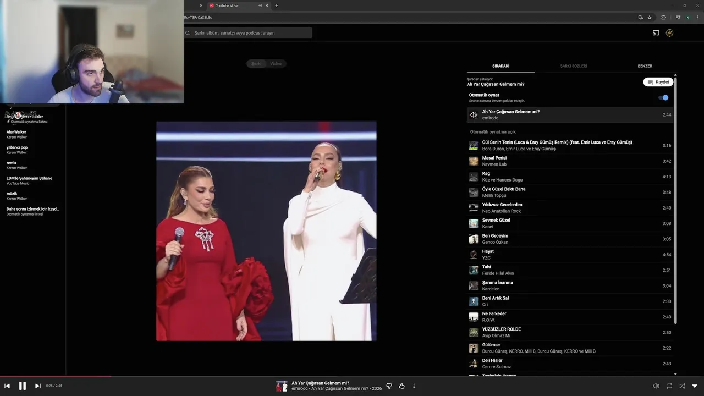Image resolution: width=704 pixels, height=396 pixels.
Task: Click the Yıldızsız Gecelerden thumbnail
Action: [x=474, y=208]
